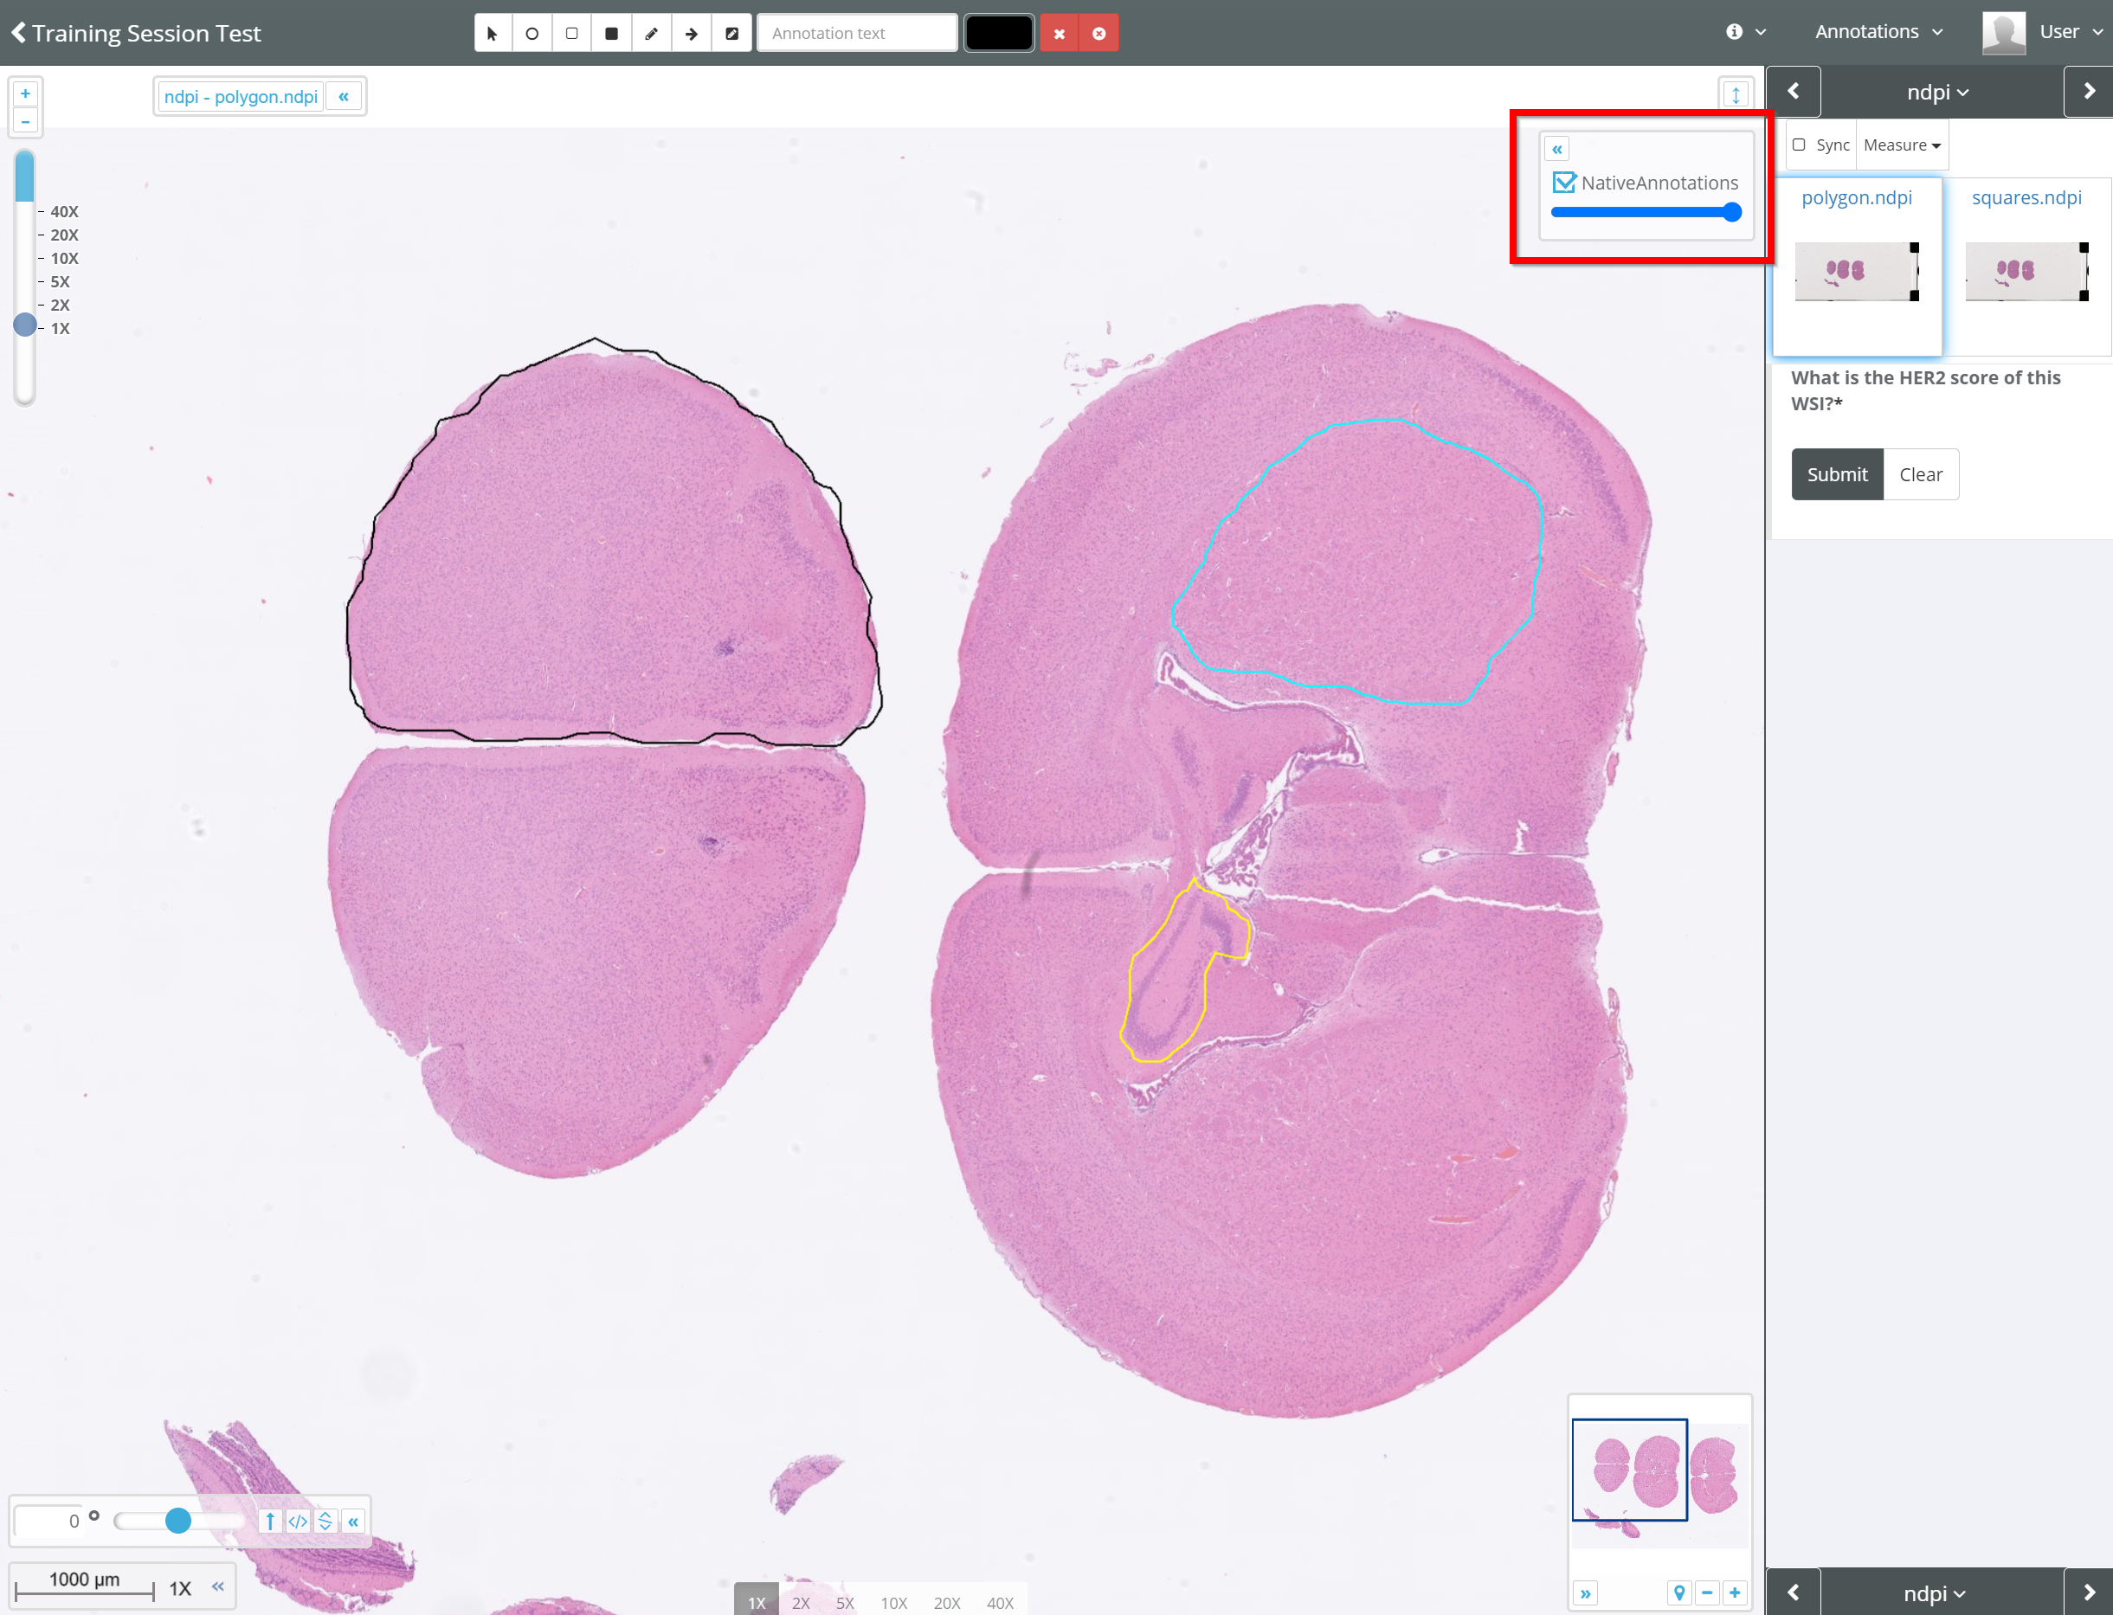Viewport: 2113px width, 1615px height.
Task: Click the reset rotation up-arrow icon
Action: tap(270, 1521)
